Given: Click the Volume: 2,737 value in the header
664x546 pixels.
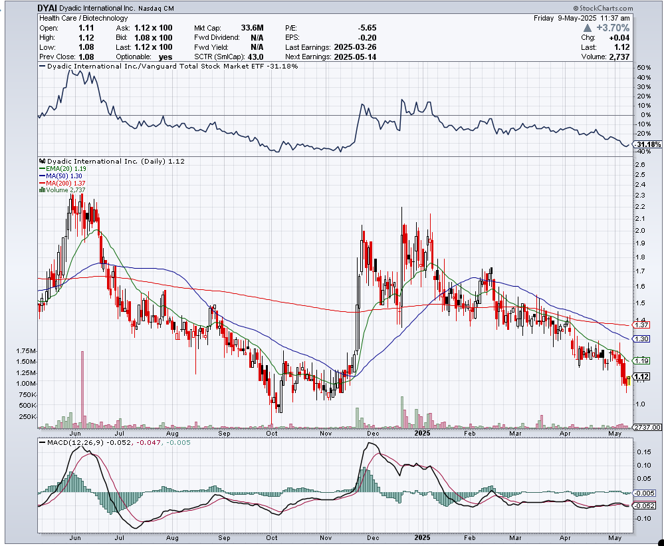Looking at the screenshot, I should coord(605,57).
